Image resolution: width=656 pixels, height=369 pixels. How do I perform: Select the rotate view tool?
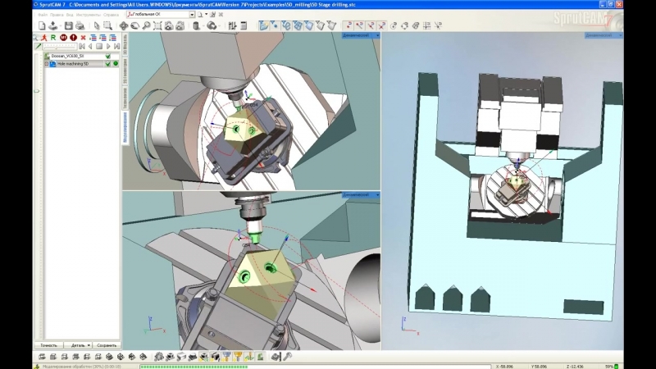click(x=134, y=26)
